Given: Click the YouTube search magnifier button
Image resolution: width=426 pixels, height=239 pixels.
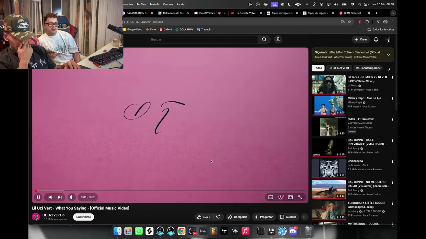Looking at the screenshot, I should pyautogui.click(x=264, y=40).
